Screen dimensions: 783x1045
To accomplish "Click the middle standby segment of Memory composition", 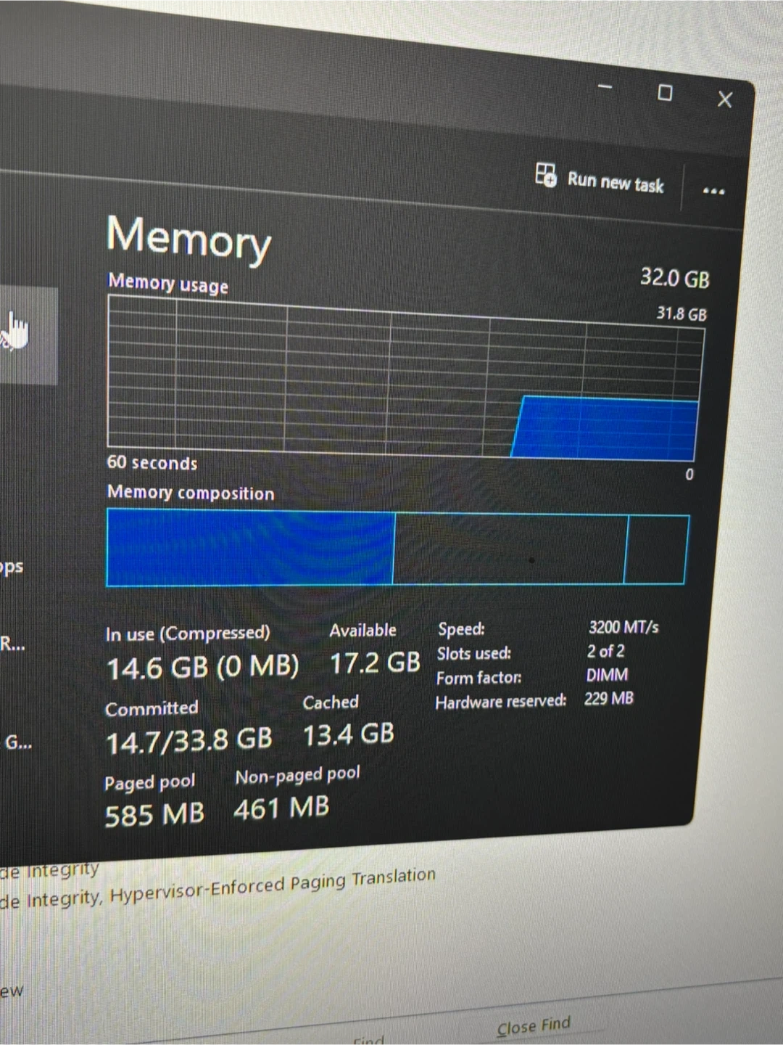I will 509,549.
